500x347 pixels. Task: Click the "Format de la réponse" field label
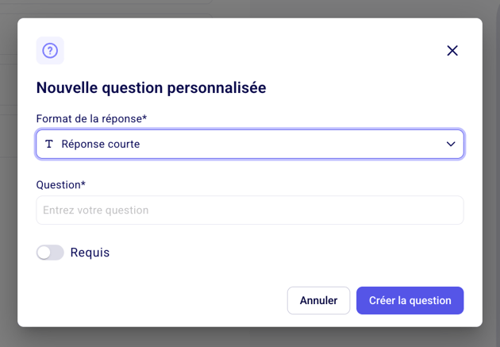pos(89,118)
